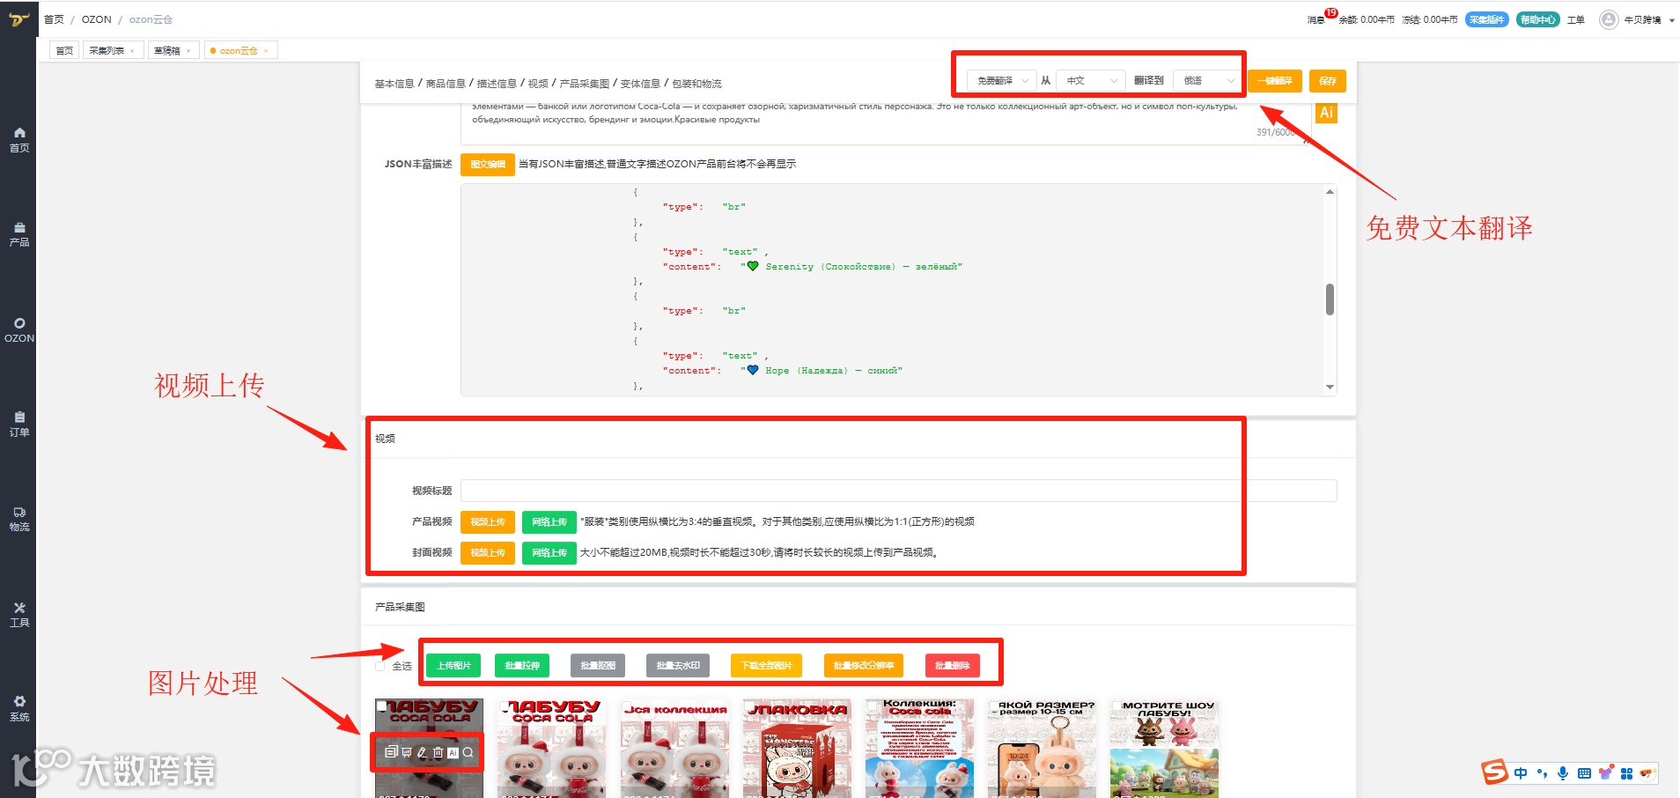
Task: Click the orange 保存 save button
Action: pyautogui.click(x=1328, y=81)
